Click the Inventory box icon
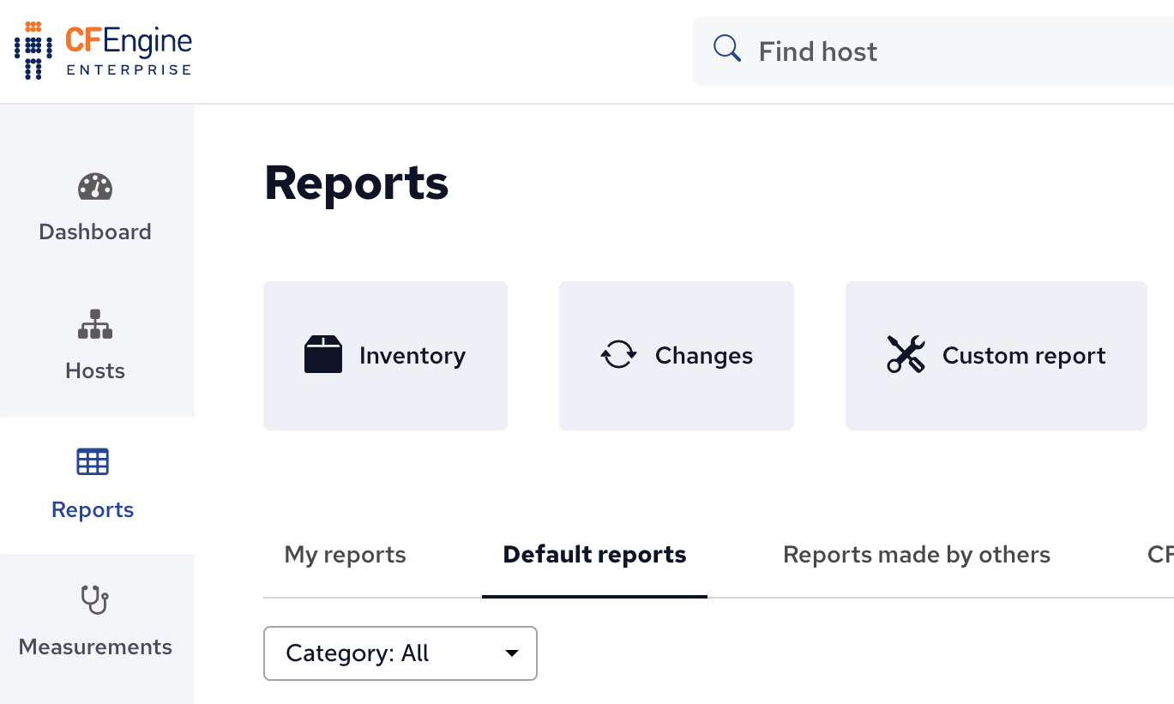Image resolution: width=1174 pixels, height=704 pixels. pos(323,355)
